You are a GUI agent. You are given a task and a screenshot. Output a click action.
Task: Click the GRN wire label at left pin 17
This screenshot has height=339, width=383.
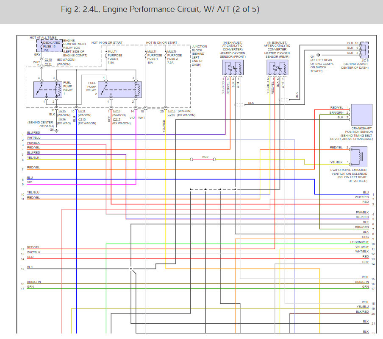(30, 287)
